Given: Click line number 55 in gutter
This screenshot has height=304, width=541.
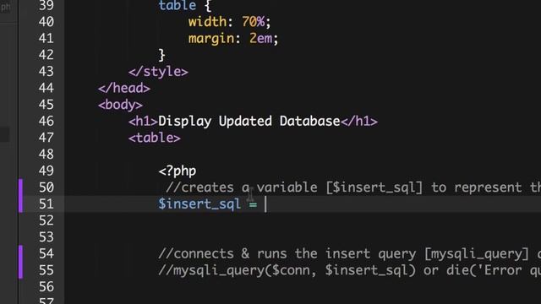Looking at the screenshot, I should pos(46,270).
